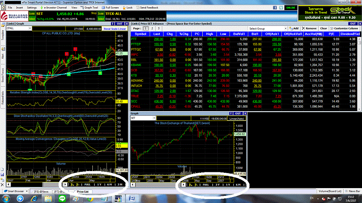Open the File menu
The image size is (362, 203).
(10, 8)
